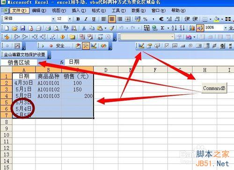Click Merge and Center icon
Viewport: 234px width, 170px height.
tap(128, 19)
